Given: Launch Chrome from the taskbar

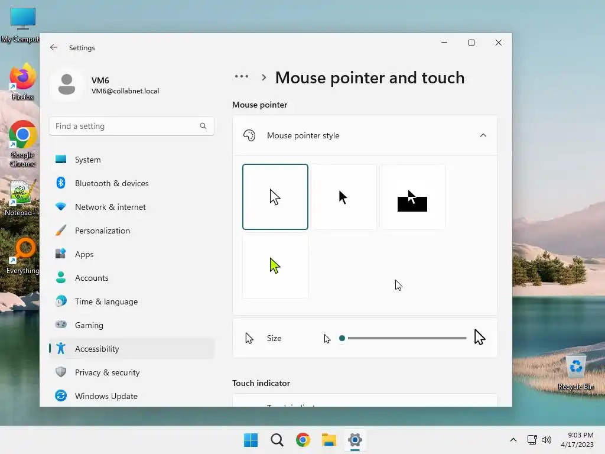Looking at the screenshot, I should click(303, 440).
